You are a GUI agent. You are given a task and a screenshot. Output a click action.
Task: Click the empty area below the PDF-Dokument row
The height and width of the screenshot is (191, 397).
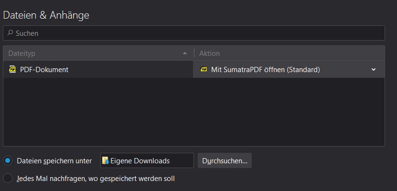pos(191,112)
